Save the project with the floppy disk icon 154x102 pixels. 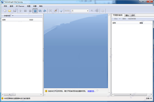[x=15, y=11]
